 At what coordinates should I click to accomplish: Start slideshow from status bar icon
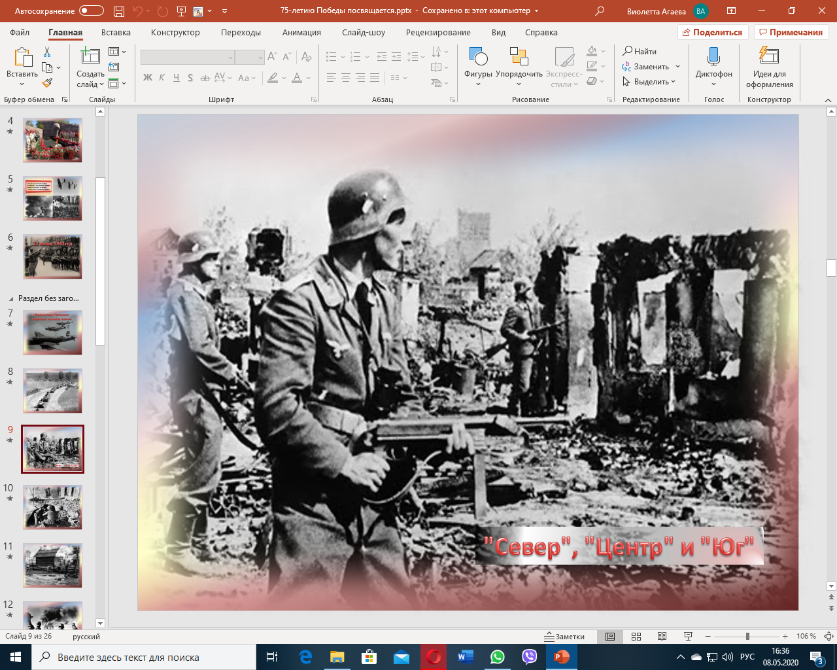(x=688, y=637)
